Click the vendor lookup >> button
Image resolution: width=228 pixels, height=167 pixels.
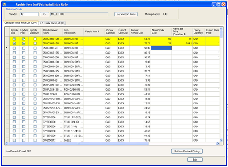coord(44,14)
